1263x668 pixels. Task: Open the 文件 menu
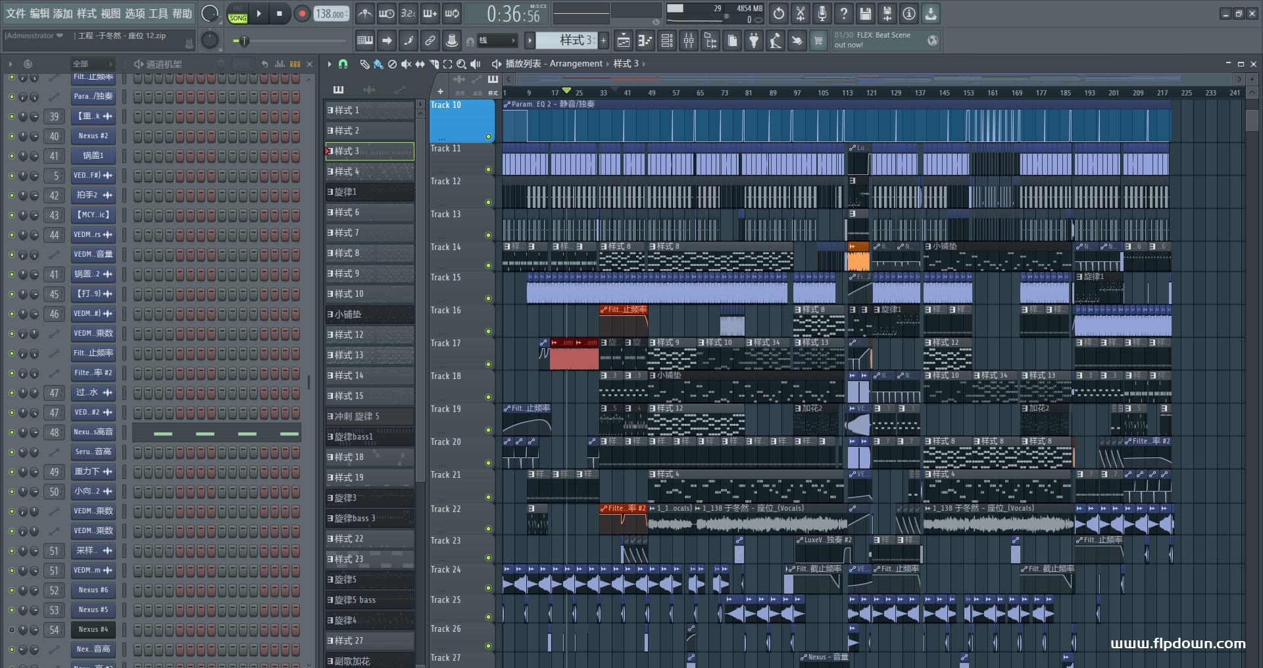pos(16,13)
